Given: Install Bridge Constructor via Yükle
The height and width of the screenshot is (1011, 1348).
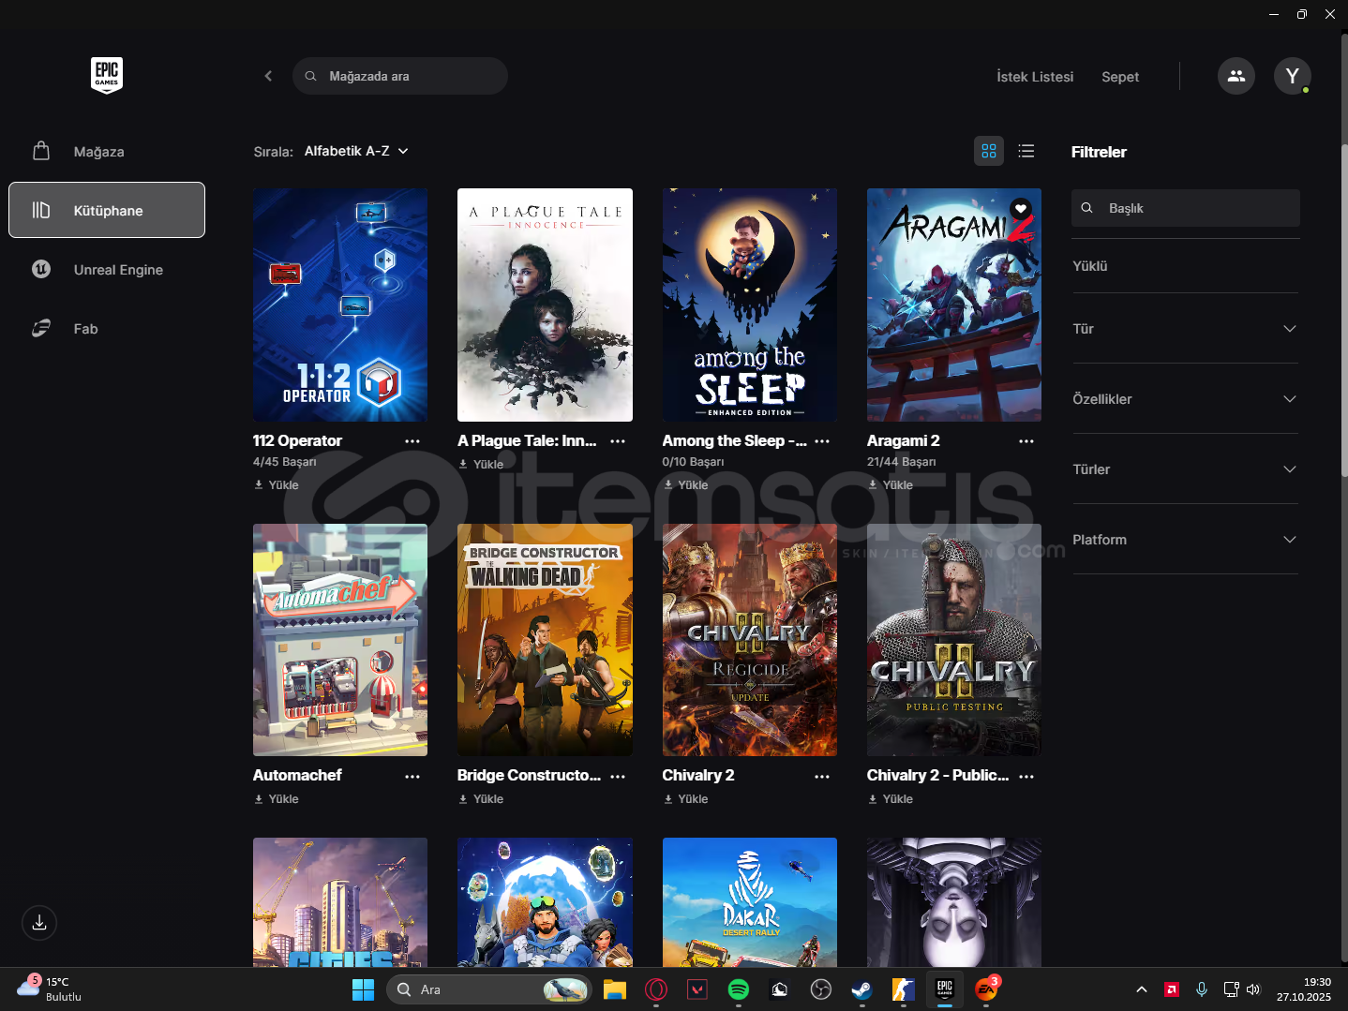Looking at the screenshot, I should click(481, 799).
